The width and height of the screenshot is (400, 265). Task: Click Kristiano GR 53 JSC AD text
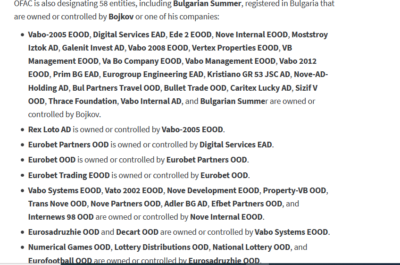pyautogui.click(x=249, y=74)
